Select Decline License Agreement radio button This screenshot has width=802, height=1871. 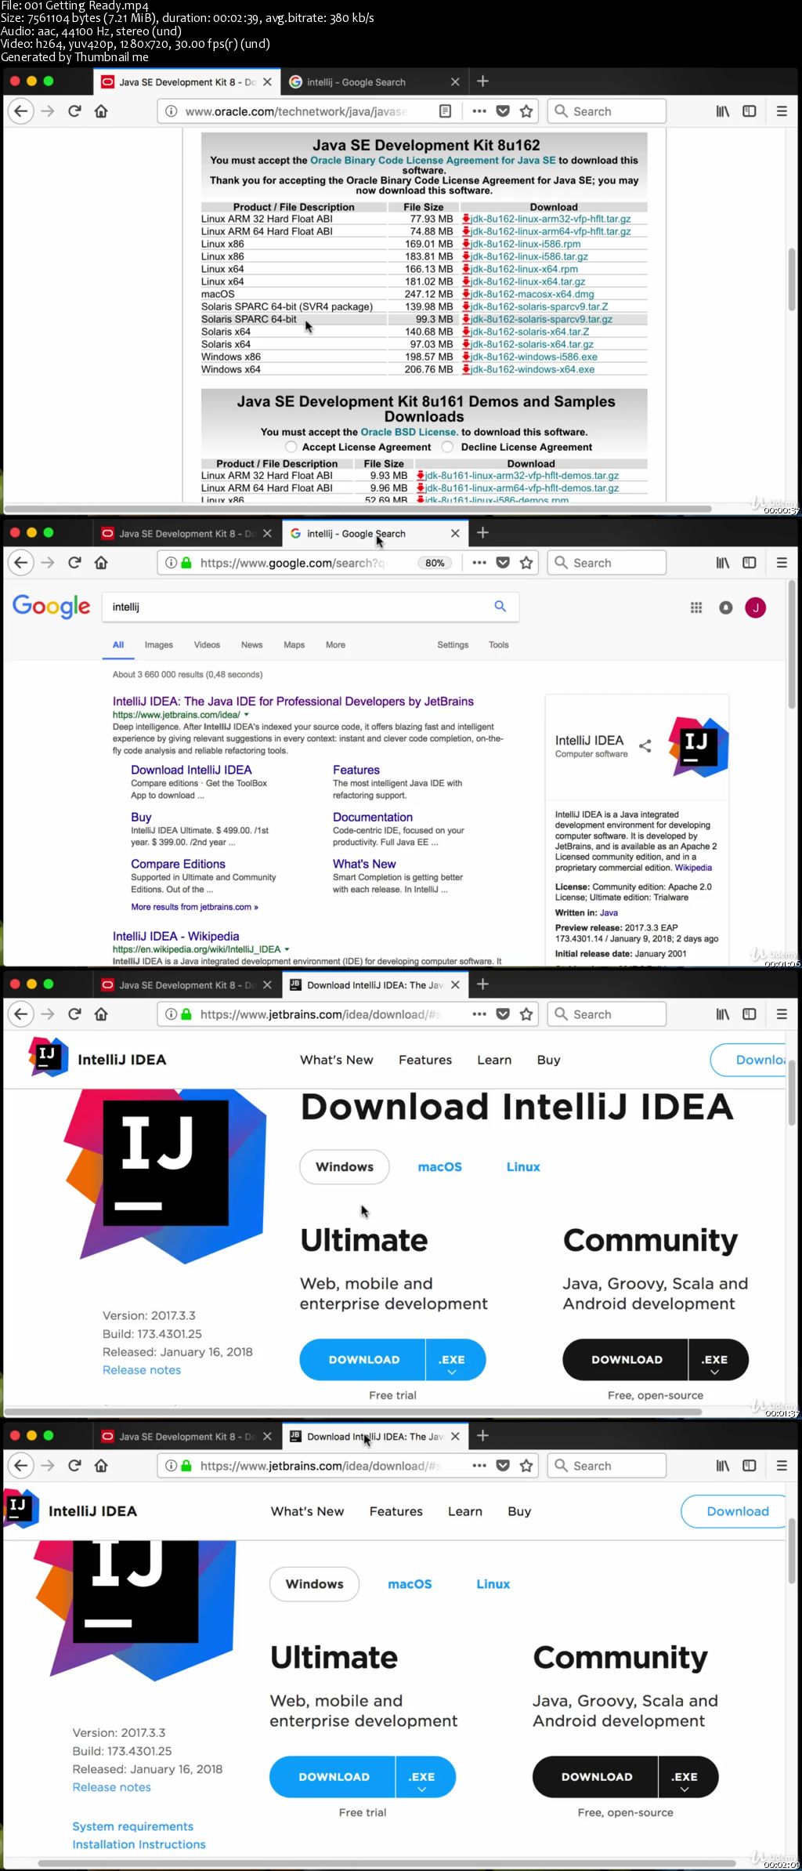[448, 447]
